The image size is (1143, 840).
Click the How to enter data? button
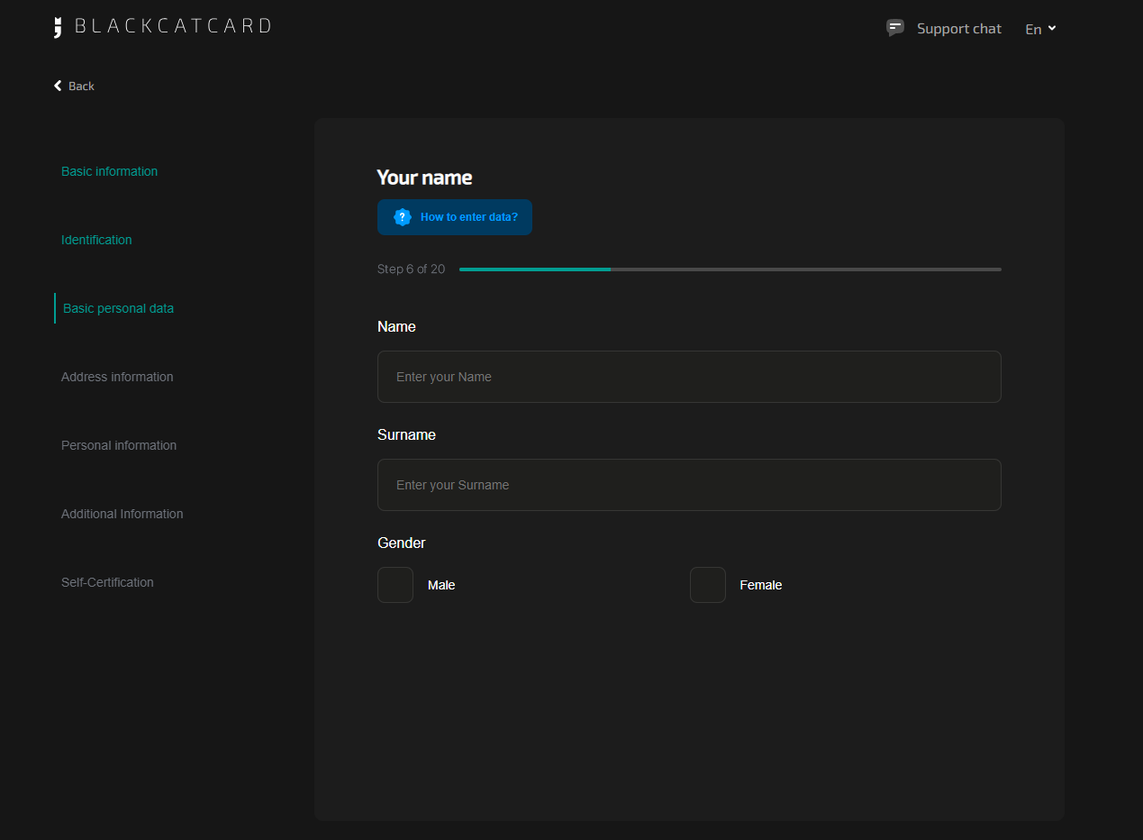coord(455,217)
